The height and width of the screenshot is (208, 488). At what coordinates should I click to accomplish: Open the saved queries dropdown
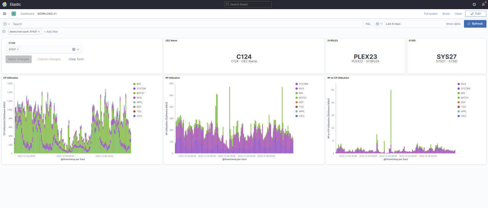[6, 24]
